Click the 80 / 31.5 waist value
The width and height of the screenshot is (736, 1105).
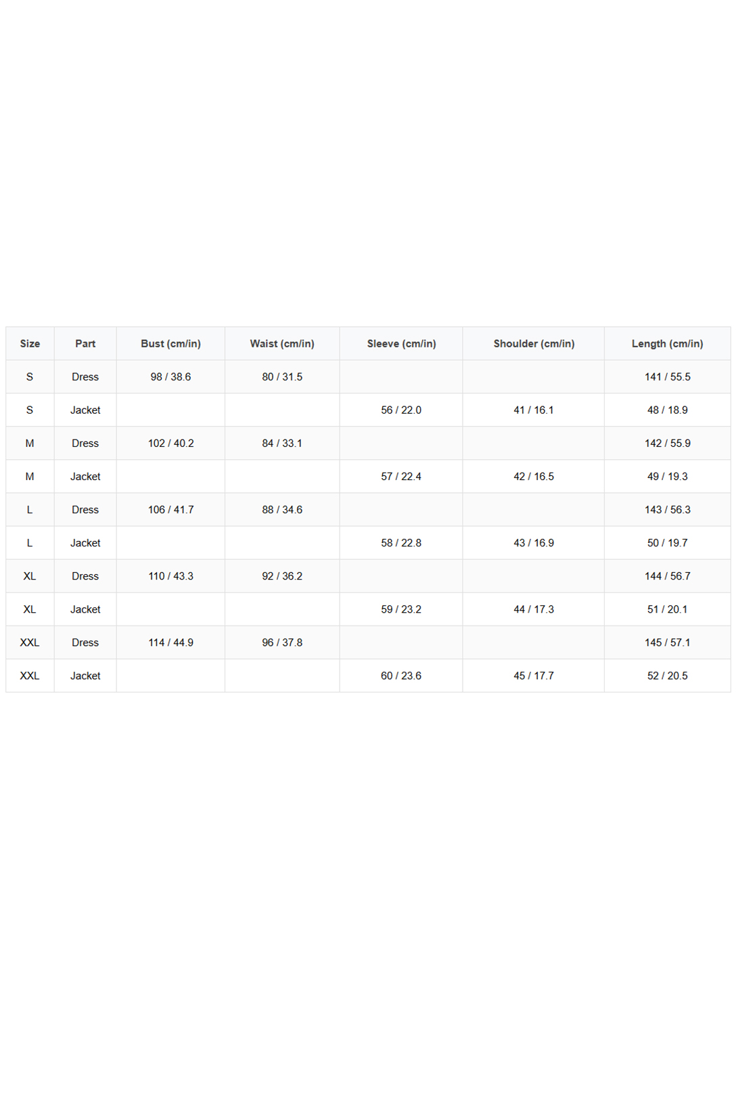[282, 376]
